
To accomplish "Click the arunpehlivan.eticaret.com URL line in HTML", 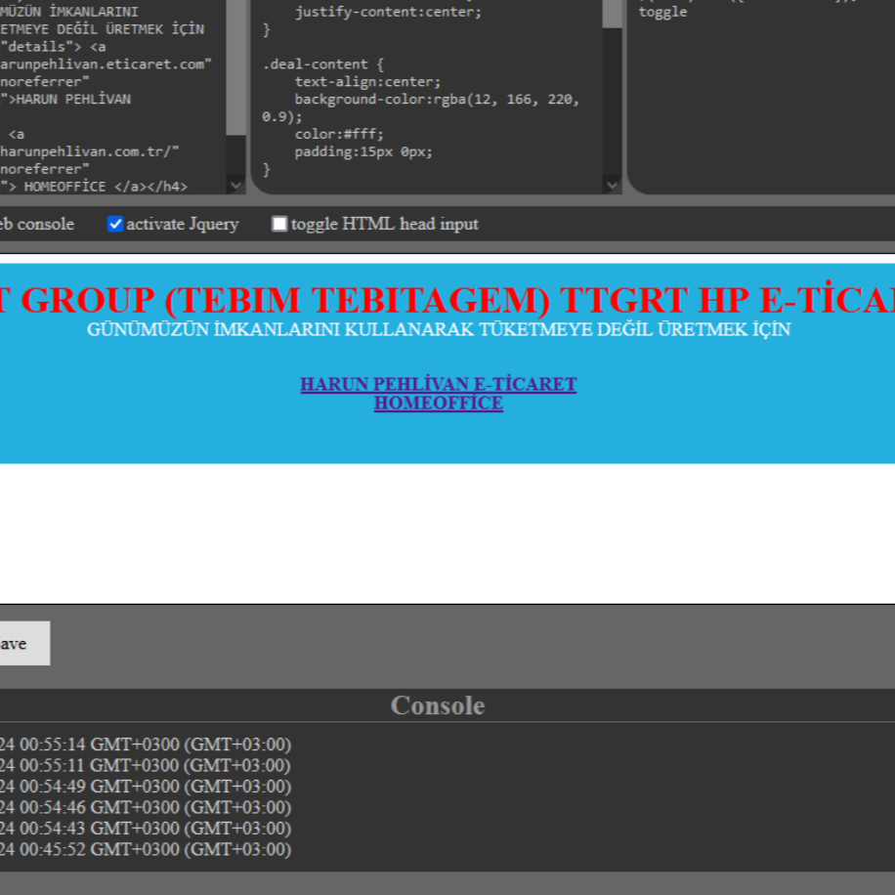I will point(107,64).
